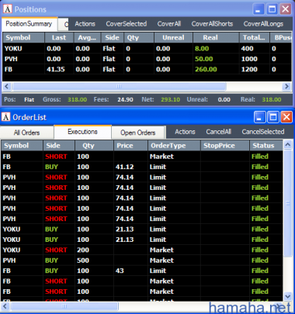Click Positions horizontal scrollbar right arrow

tap(286, 86)
